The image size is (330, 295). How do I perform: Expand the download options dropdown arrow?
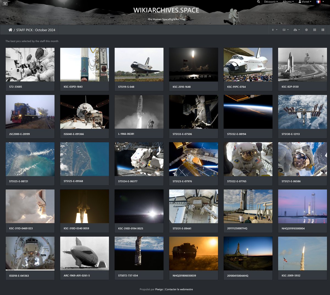pyautogui.click(x=299, y=30)
